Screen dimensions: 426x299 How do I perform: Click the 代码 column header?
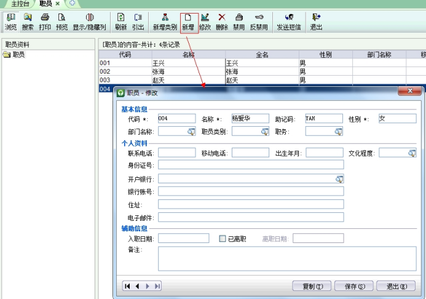coord(125,54)
